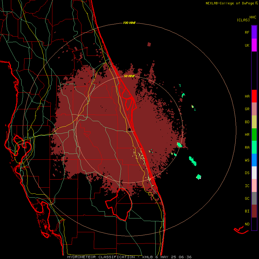The height and width of the screenshot is (259, 259).
Task: Click the BI brown legend swatch
Action: pyautogui.click(x=254, y=211)
